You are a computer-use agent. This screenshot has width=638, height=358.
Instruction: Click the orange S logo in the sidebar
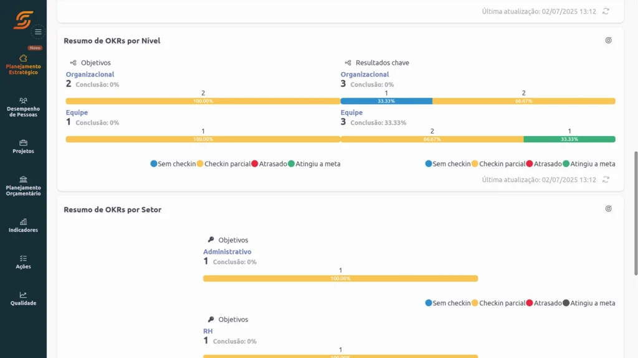click(x=23, y=20)
